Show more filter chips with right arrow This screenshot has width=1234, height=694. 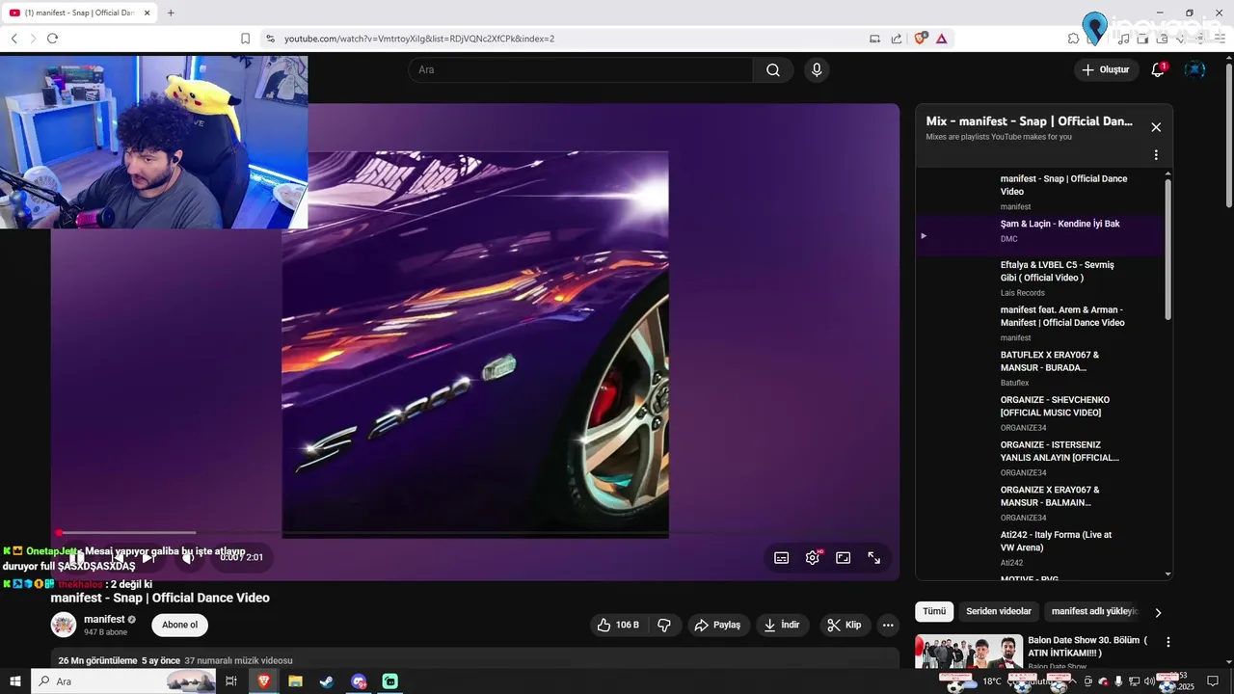pos(1158,612)
